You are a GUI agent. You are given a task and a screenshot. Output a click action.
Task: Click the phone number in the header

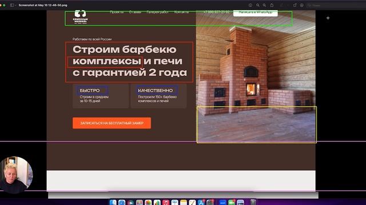click(x=216, y=12)
